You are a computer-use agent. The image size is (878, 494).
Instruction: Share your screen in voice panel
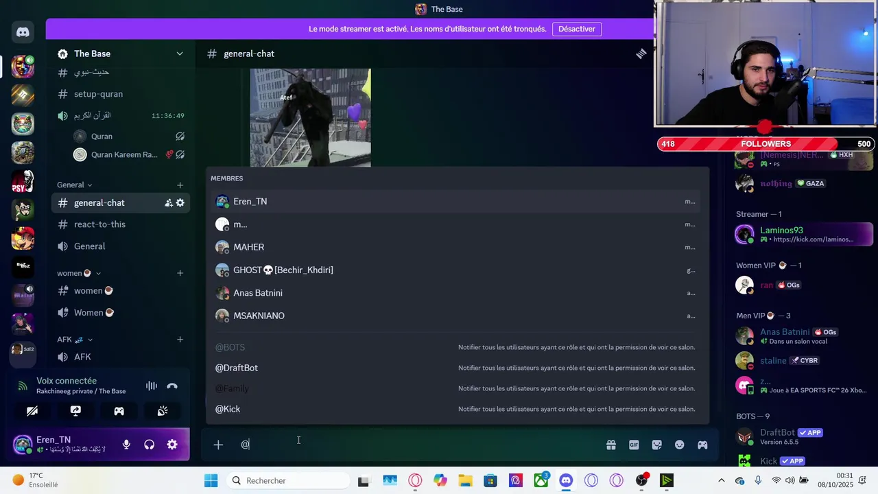pyautogui.click(x=75, y=411)
